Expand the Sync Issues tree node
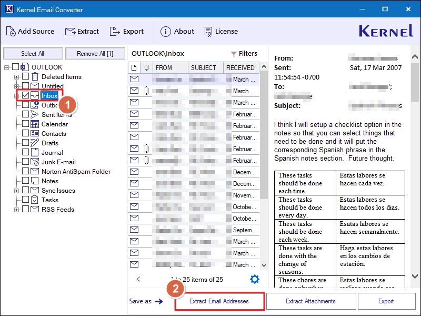 16,191
